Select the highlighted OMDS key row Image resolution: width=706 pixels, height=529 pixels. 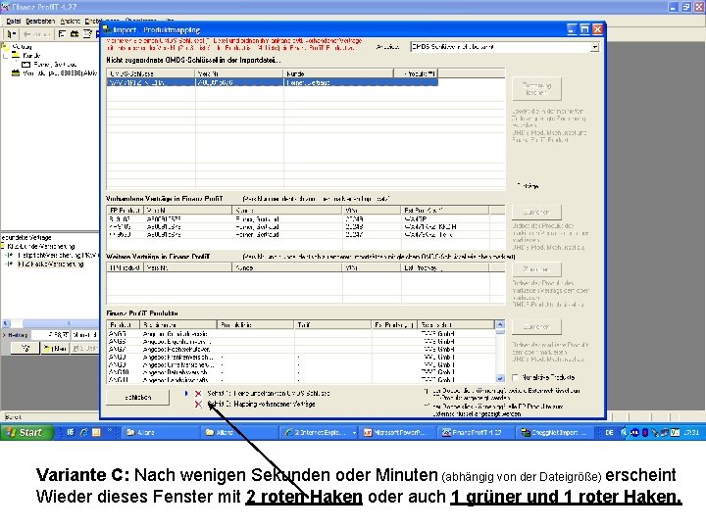(x=272, y=82)
